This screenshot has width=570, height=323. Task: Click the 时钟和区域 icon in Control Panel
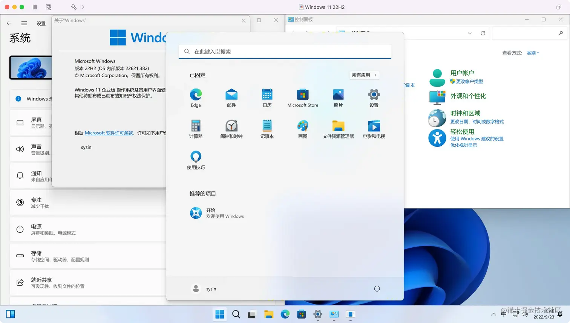coord(437,118)
